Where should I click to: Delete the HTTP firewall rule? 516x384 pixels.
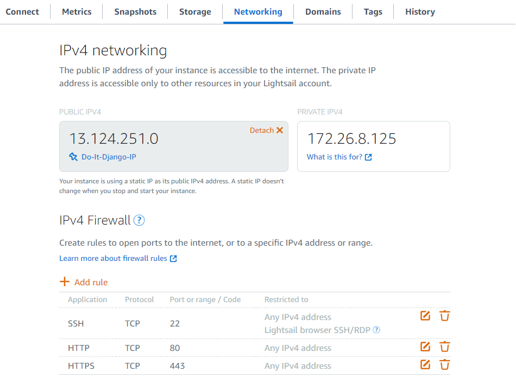[x=445, y=347]
